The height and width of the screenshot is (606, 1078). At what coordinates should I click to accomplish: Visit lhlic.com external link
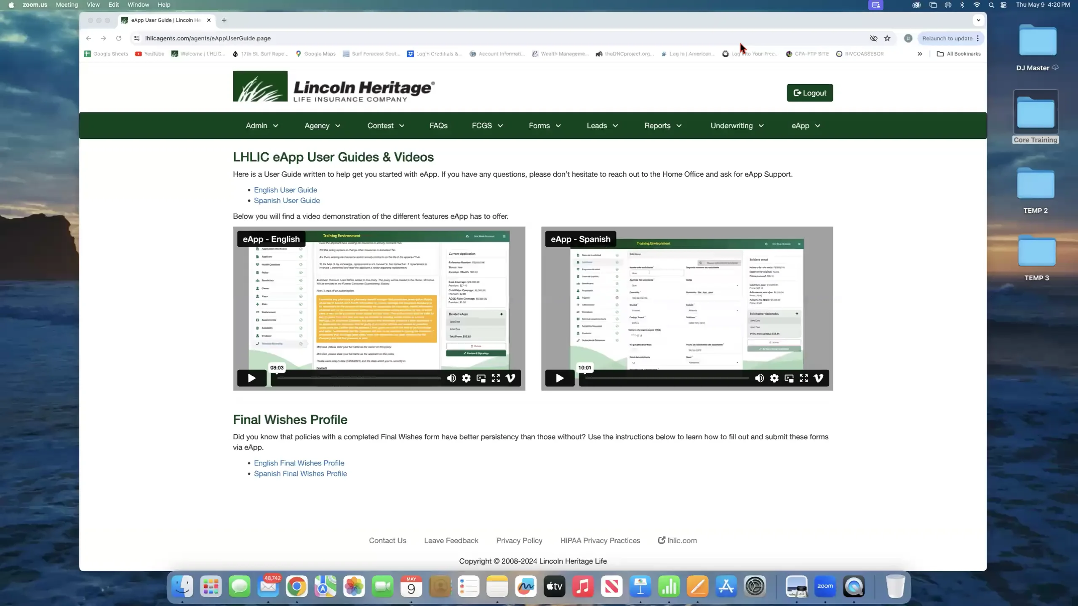click(678, 540)
